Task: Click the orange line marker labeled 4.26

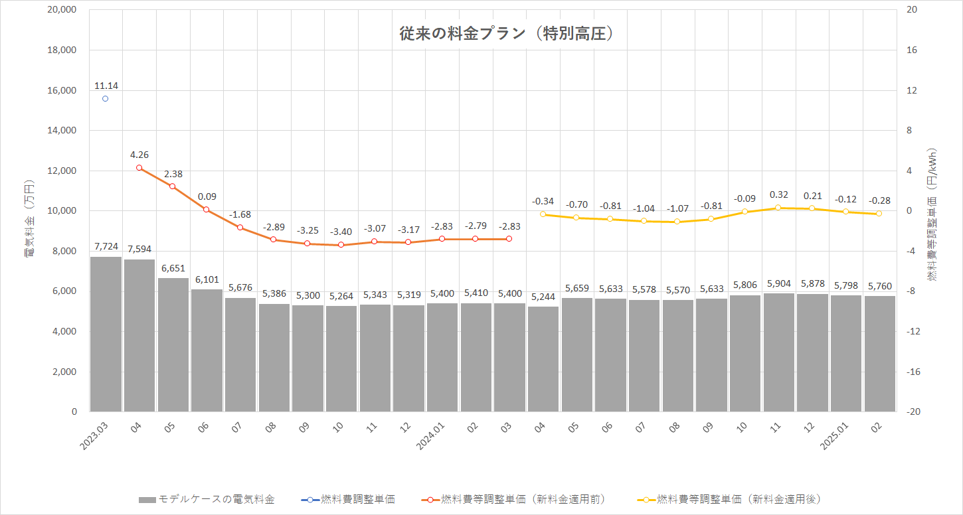Action: (139, 168)
